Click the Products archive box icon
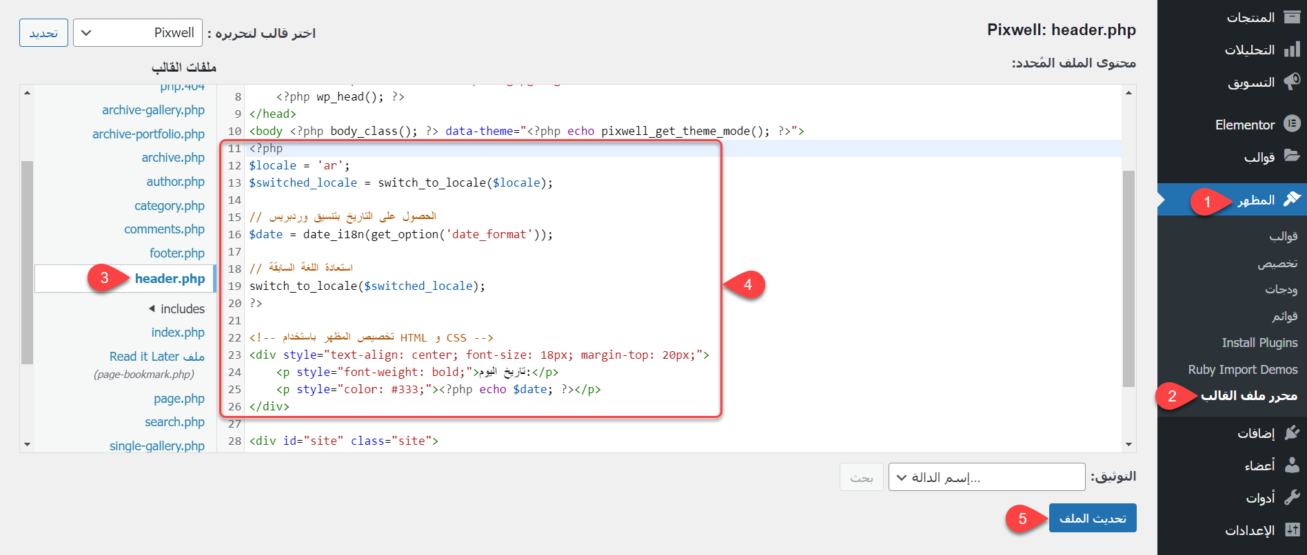 click(x=1292, y=17)
